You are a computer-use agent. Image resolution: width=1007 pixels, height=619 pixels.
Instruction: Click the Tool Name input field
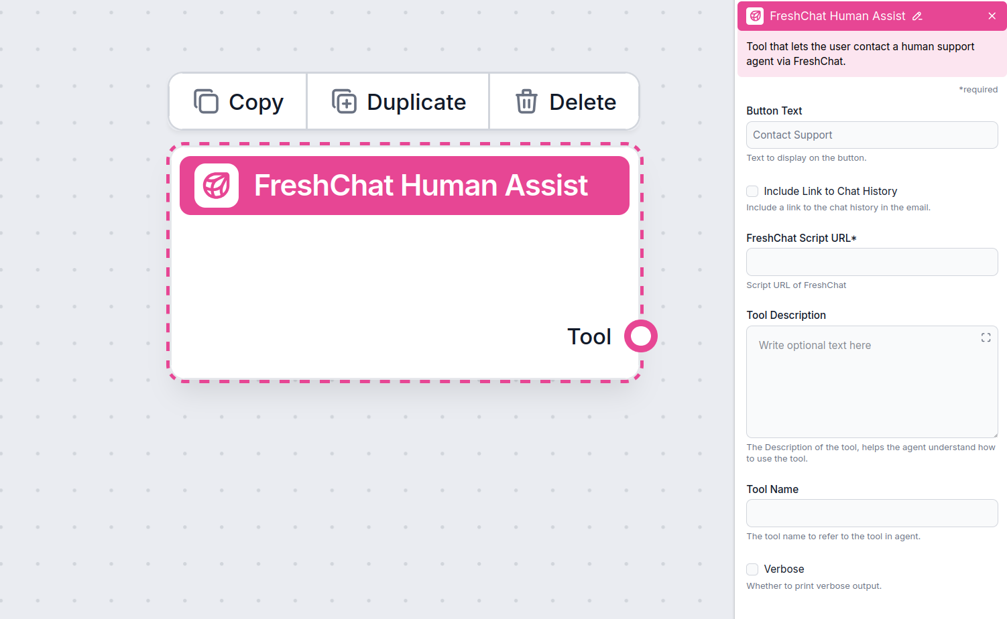[872, 513]
